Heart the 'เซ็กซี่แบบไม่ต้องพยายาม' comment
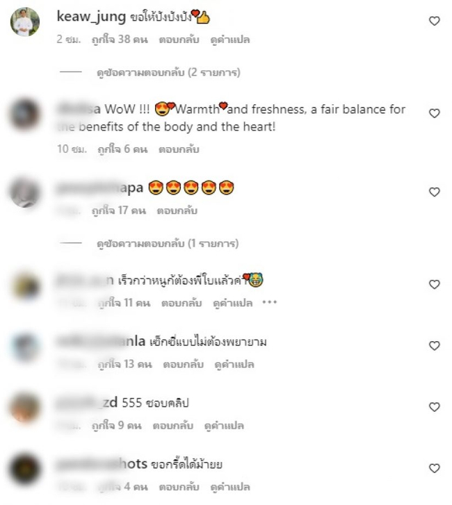 [435, 345]
